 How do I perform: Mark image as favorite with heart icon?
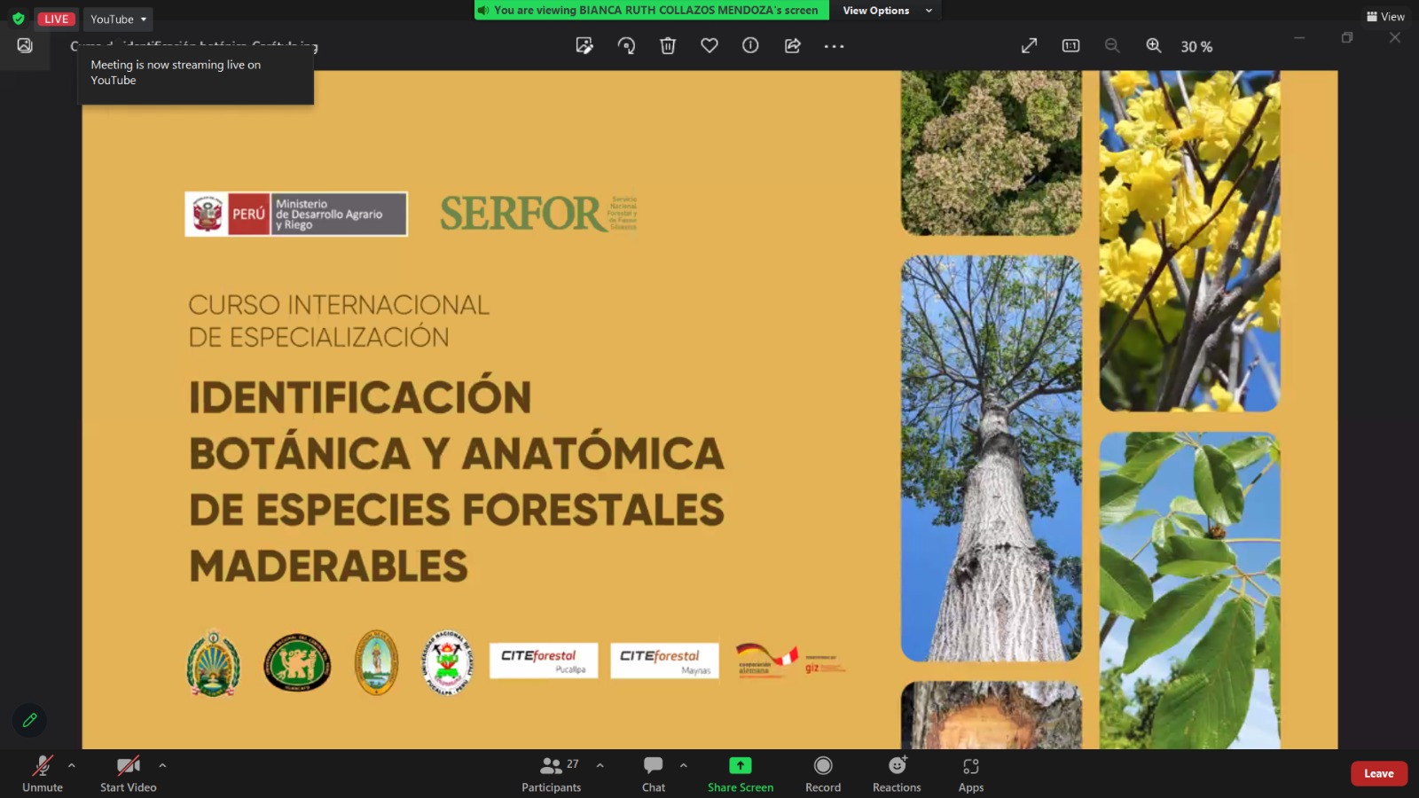(709, 45)
